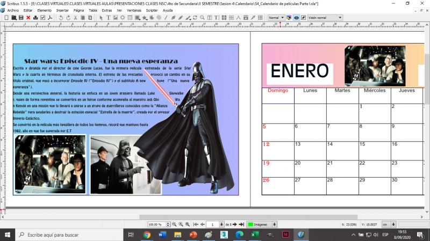This screenshot has width=430, height=241.
Task: Open the cm units dropdown
Action: [389, 224]
